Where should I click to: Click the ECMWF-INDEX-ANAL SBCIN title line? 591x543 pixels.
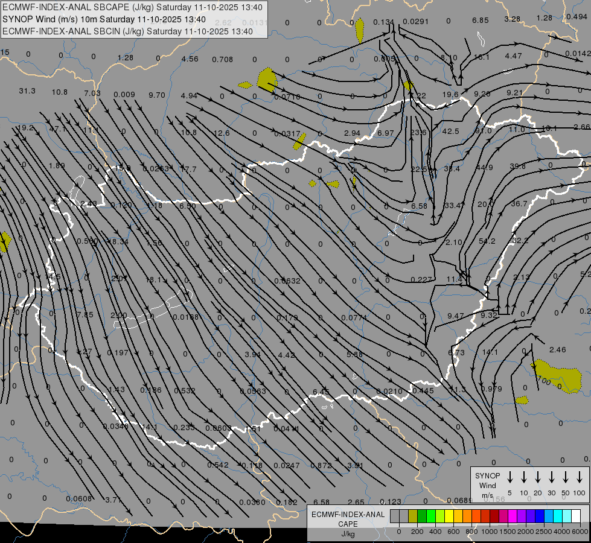pyautogui.click(x=127, y=31)
